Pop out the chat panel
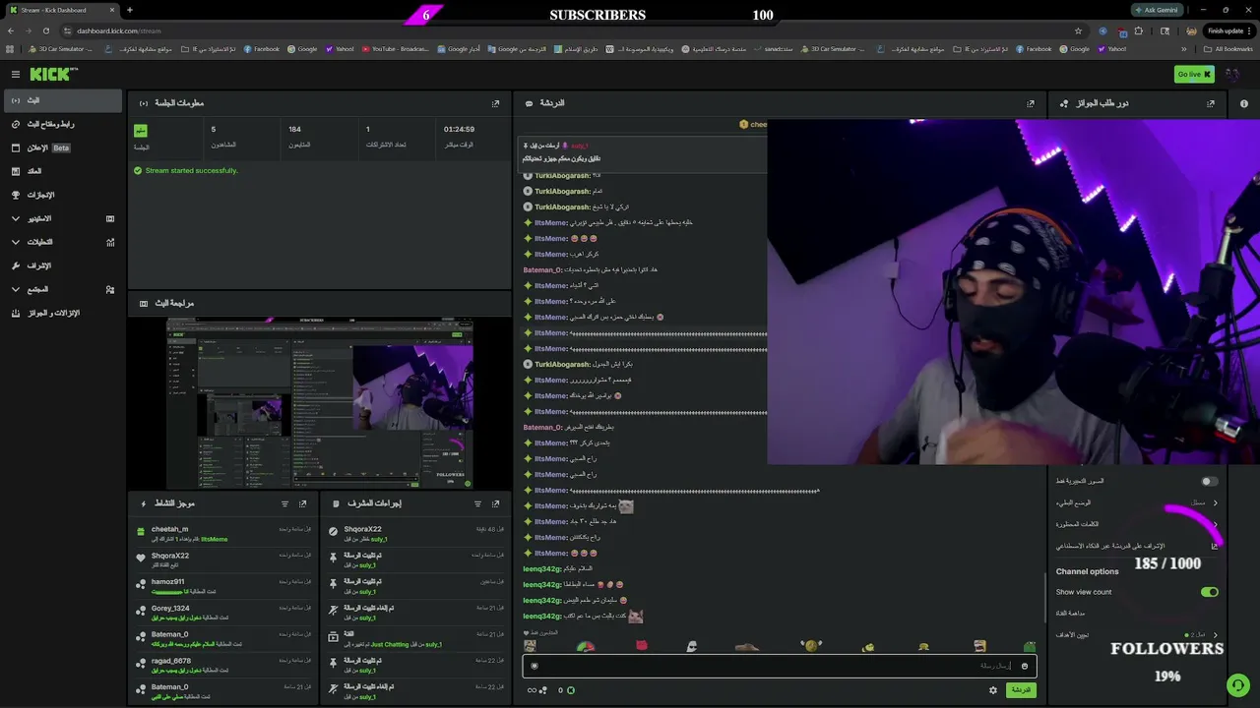 tap(1031, 103)
